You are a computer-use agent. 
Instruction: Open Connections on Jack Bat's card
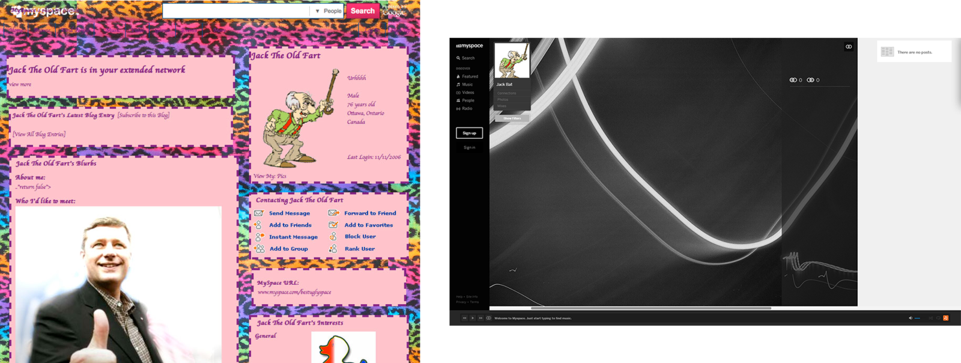coord(506,93)
